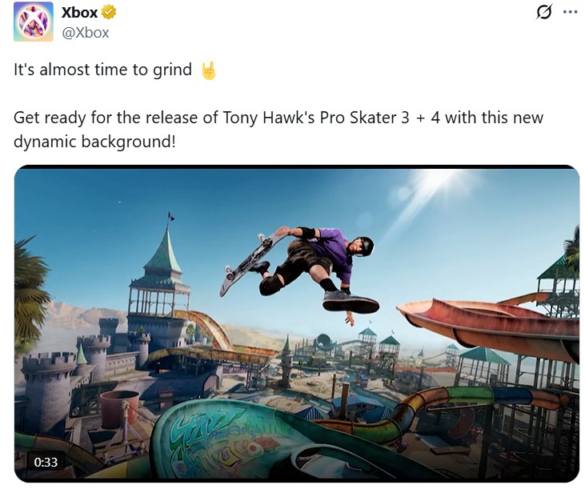The image size is (585, 489).
Task: Click the gold verified badge
Action: pos(109,12)
